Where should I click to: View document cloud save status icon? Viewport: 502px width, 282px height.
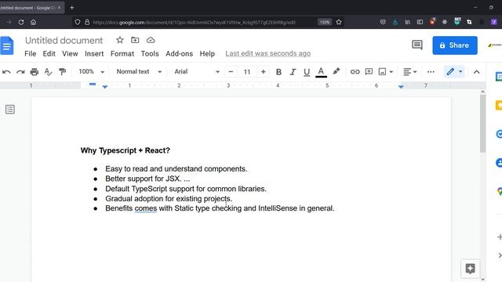point(151,40)
